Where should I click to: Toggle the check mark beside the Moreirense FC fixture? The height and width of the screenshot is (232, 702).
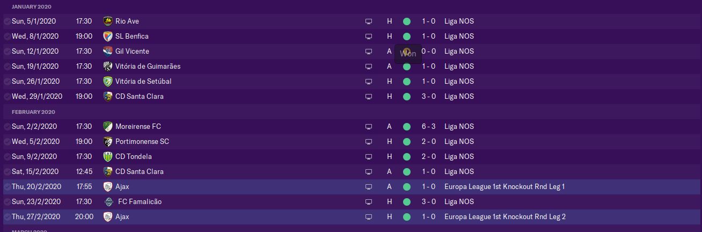coord(6,127)
